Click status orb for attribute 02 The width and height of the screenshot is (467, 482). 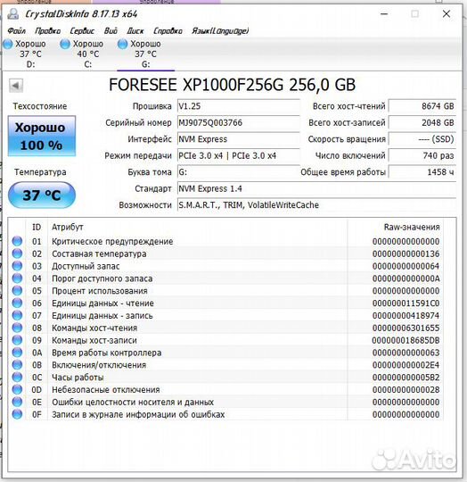17,253
